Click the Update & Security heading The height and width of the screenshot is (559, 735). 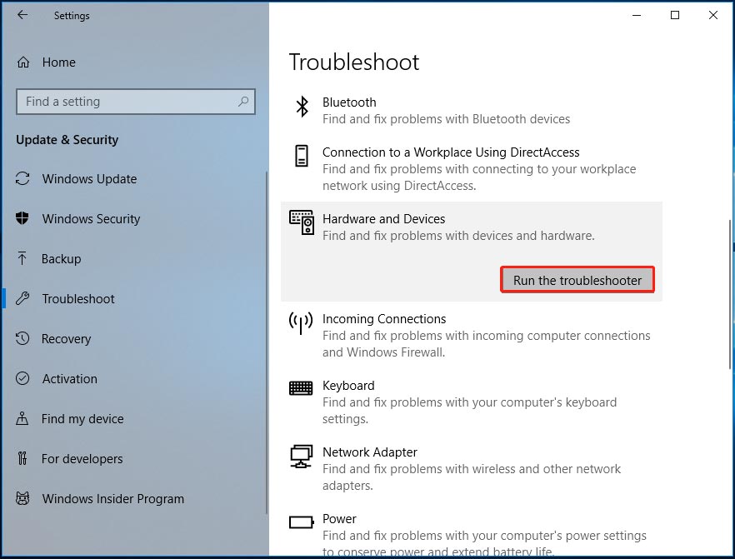[x=67, y=140]
